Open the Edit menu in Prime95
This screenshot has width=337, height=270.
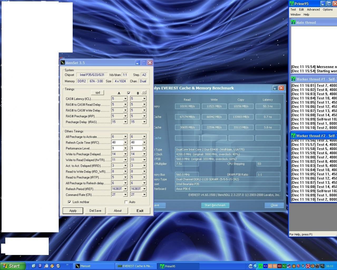[301, 10]
